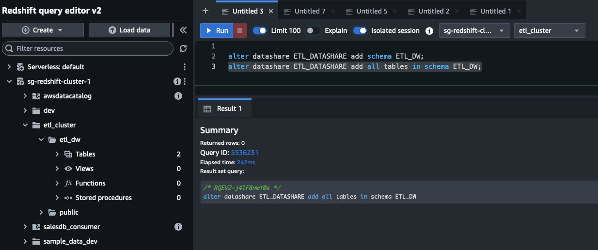This screenshot has height=250, width=598.
Task: Show Isolated session info tooltip
Action: point(429,31)
